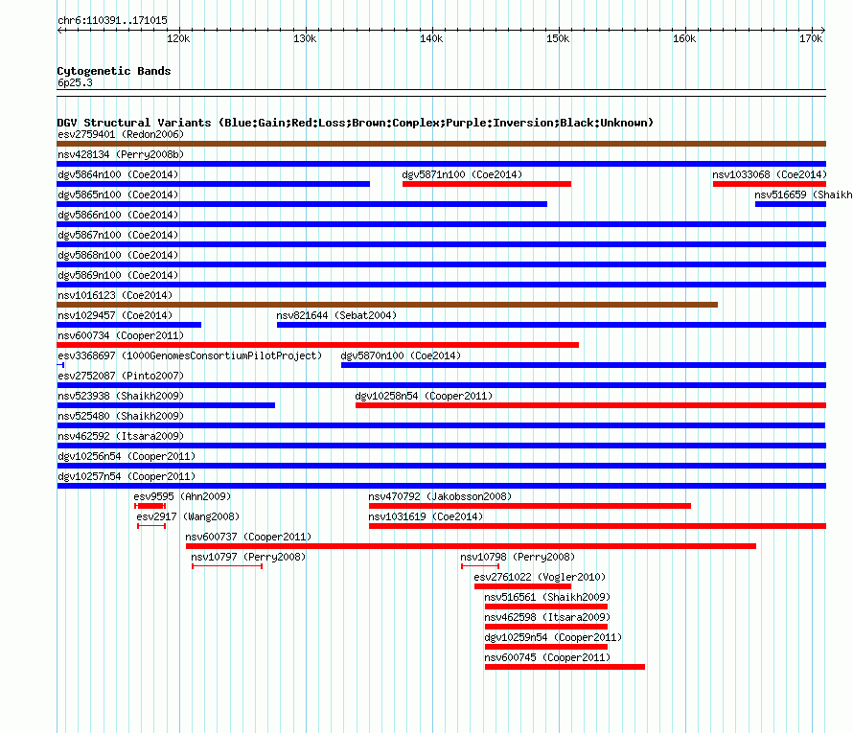Image resolution: width=853 pixels, height=733 pixels.
Task: Open nsv462598 (Itsara2009) variant
Action: (546, 627)
